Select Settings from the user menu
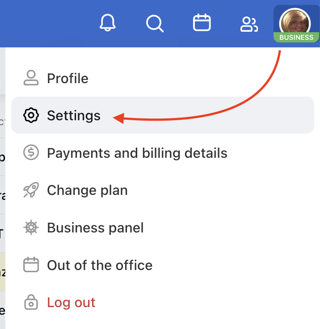This screenshot has width=320, height=329. 74,116
